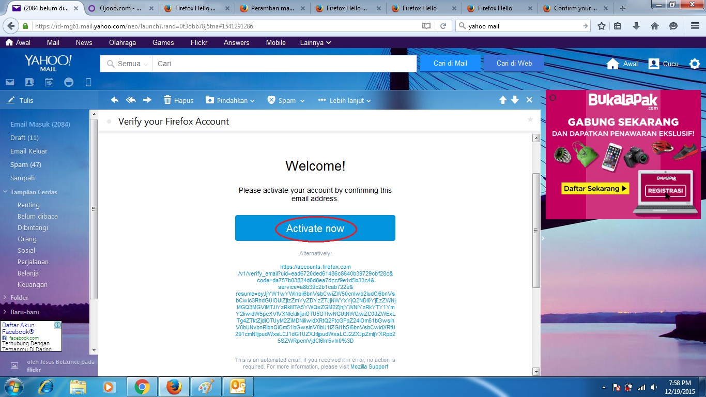Open Olahraga in the Yahoo navigation

coord(122,42)
